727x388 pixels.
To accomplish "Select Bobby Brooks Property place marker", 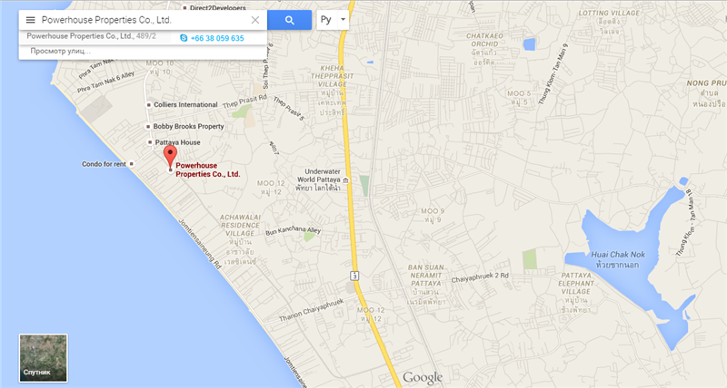I will (148, 126).
